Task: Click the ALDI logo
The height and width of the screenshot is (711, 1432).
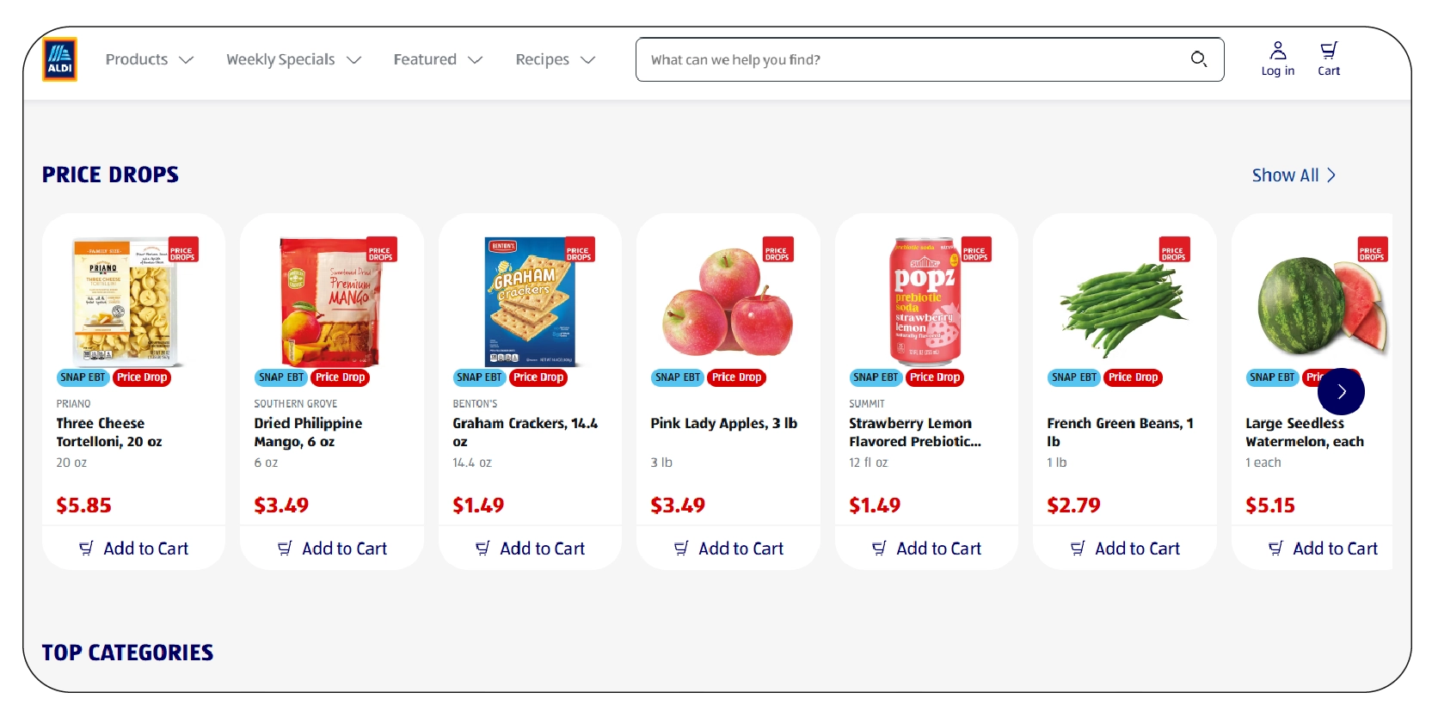Action: click(x=59, y=58)
